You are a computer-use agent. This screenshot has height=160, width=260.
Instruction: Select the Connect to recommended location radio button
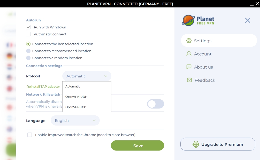point(28,51)
